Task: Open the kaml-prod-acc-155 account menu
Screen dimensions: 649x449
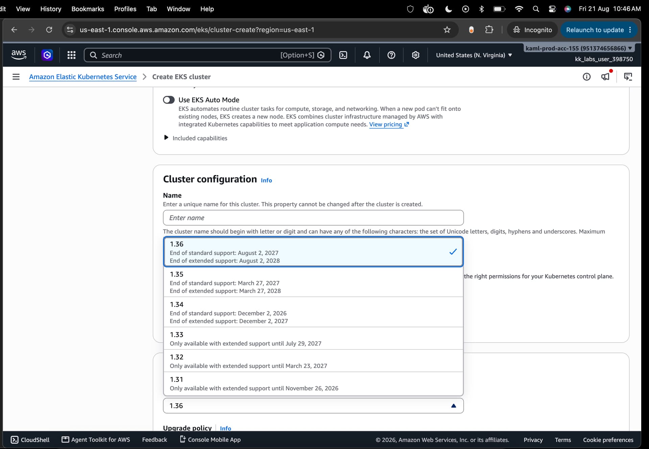Action: coord(579,48)
